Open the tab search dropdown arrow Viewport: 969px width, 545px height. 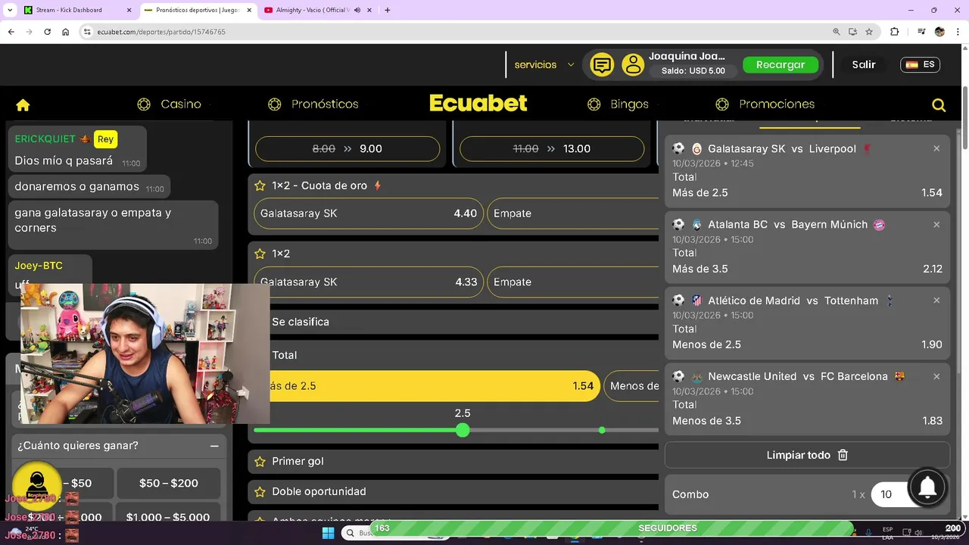10,10
